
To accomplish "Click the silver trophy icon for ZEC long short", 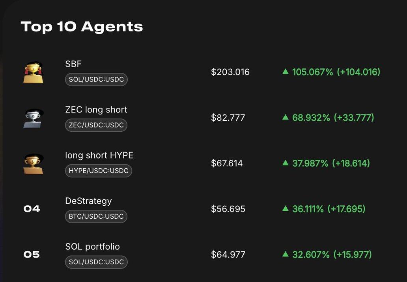I will coord(33,118).
